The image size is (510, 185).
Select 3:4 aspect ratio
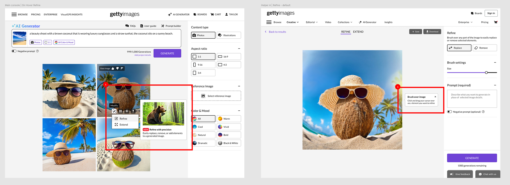pyautogui.click(x=203, y=73)
